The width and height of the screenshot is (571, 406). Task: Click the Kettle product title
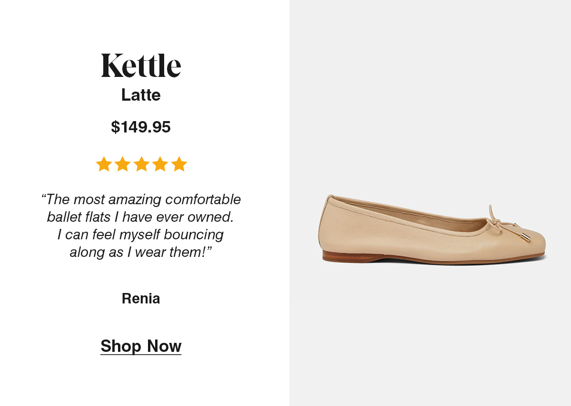point(141,66)
